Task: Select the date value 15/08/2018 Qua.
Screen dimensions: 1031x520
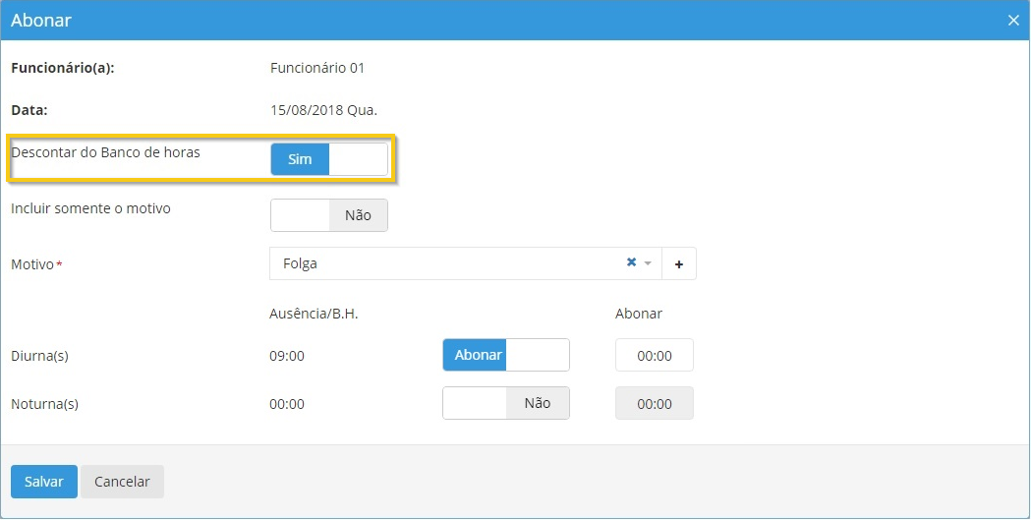Action: 323,110
